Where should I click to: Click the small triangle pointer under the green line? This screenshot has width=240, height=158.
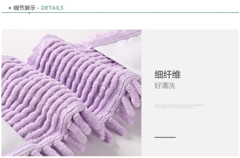coord(29,14)
